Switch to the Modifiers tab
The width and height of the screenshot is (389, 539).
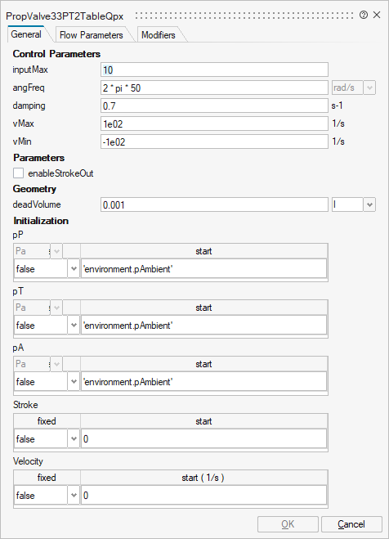coord(159,34)
